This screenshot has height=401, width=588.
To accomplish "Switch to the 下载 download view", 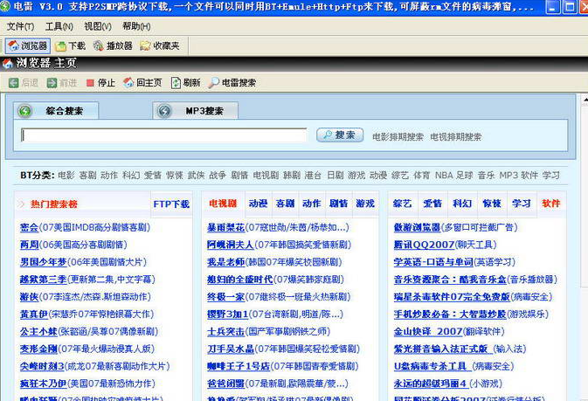I will [71, 46].
